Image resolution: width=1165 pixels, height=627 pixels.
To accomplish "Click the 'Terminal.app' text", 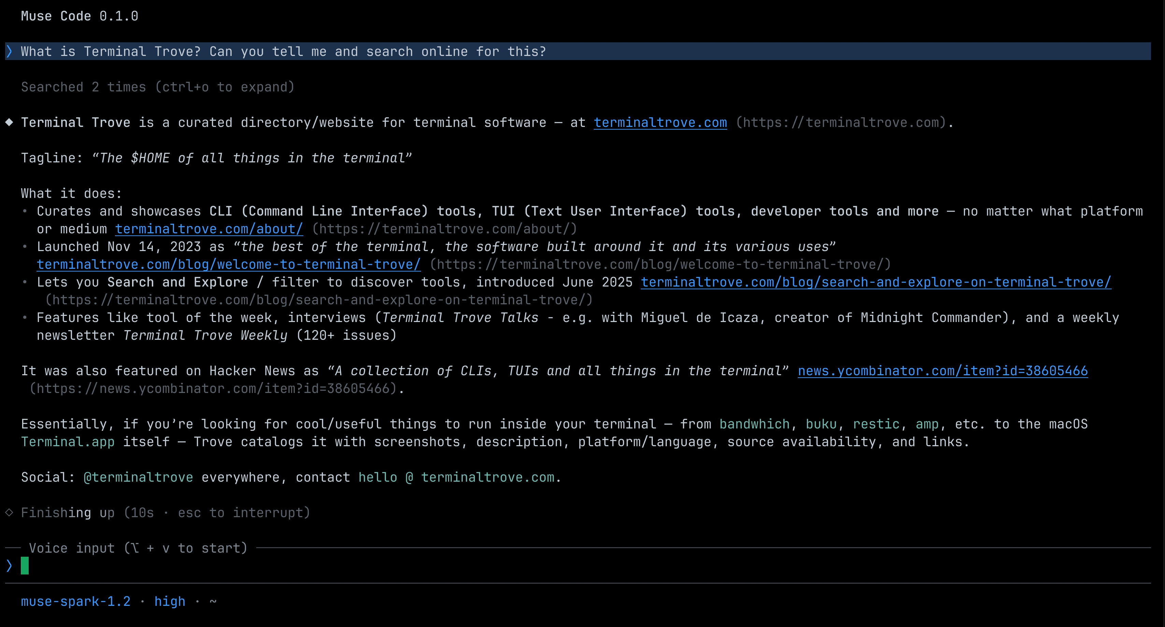I will (x=68, y=442).
